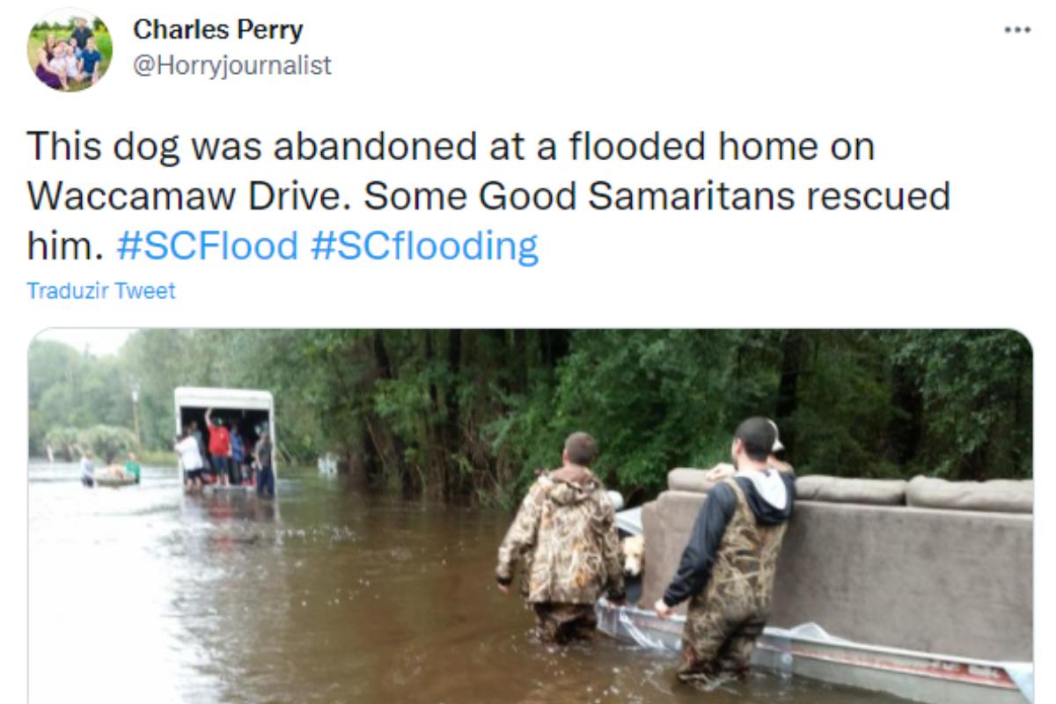Click the white trailer in the photo
The height and width of the screenshot is (704, 1056).
point(224,439)
